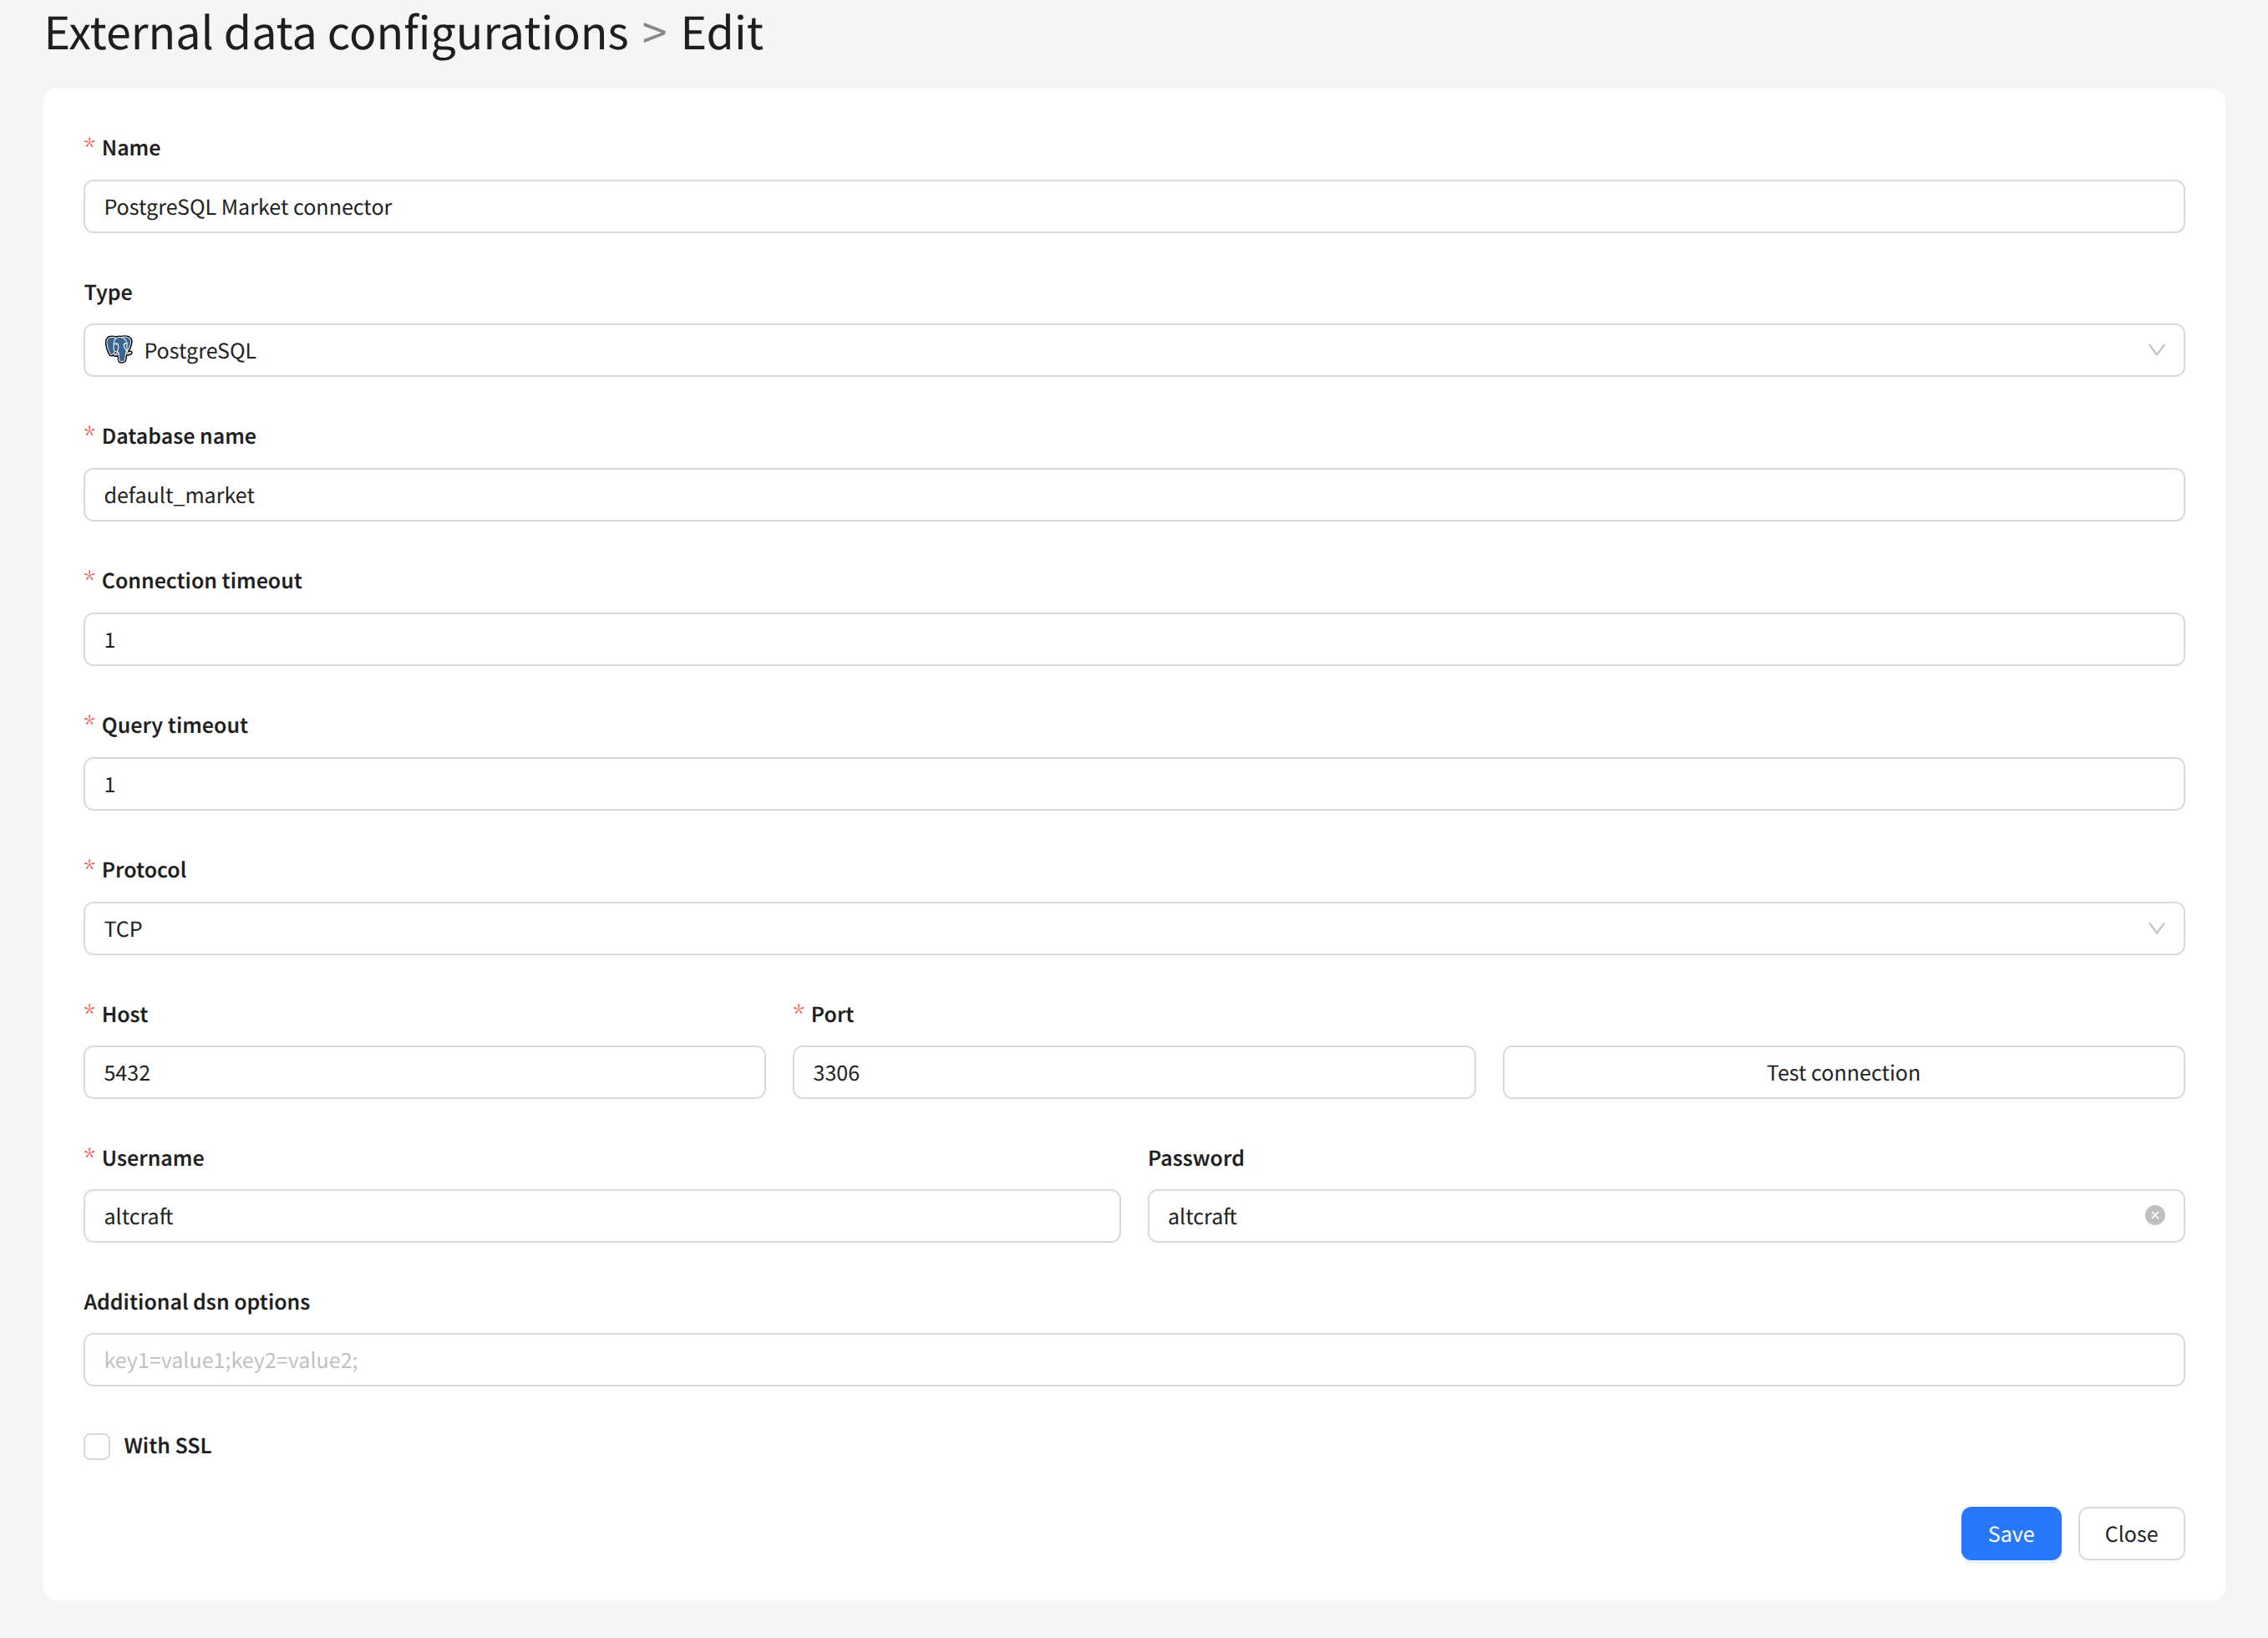Run Test connection
The image size is (2268, 1638).
pyautogui.click(x=1842, y=1073)
